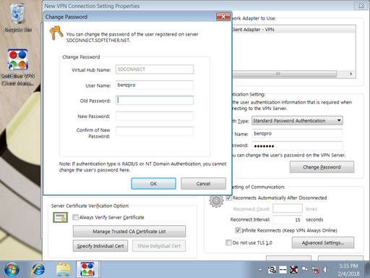Click the User Name field in Change Password dialog
The image size is (370, 278).
coord(155,85)
